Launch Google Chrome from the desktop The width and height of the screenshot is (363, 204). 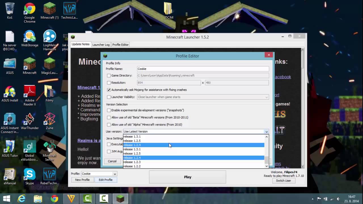pos(29,13)
